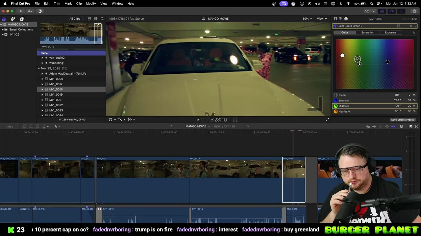
Task: Switch to the Saturation tab
Action: click(367, 32)
